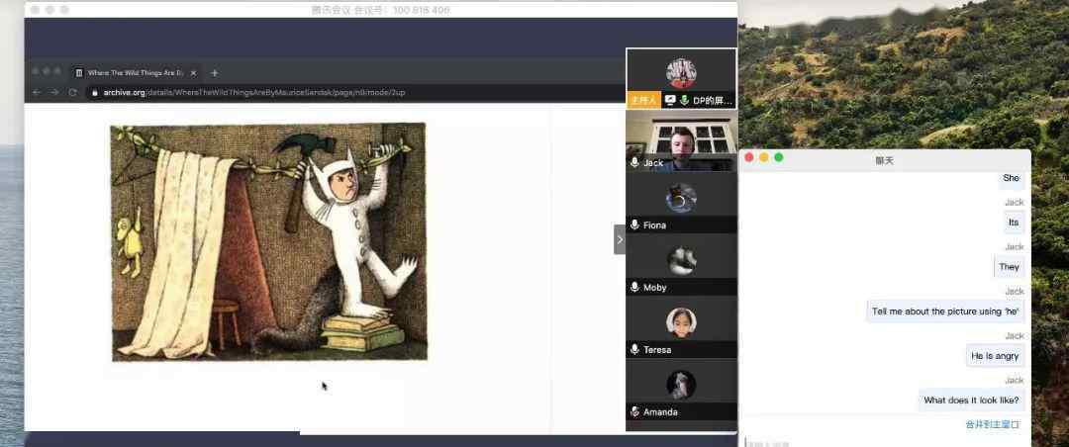Click chat message 'She'

(1011, 178)
